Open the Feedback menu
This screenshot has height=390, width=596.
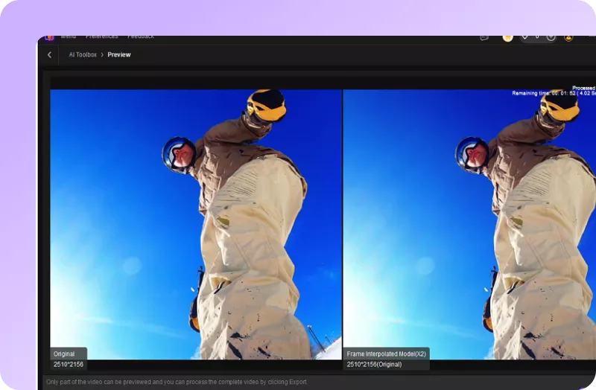(x=141, y=36)
